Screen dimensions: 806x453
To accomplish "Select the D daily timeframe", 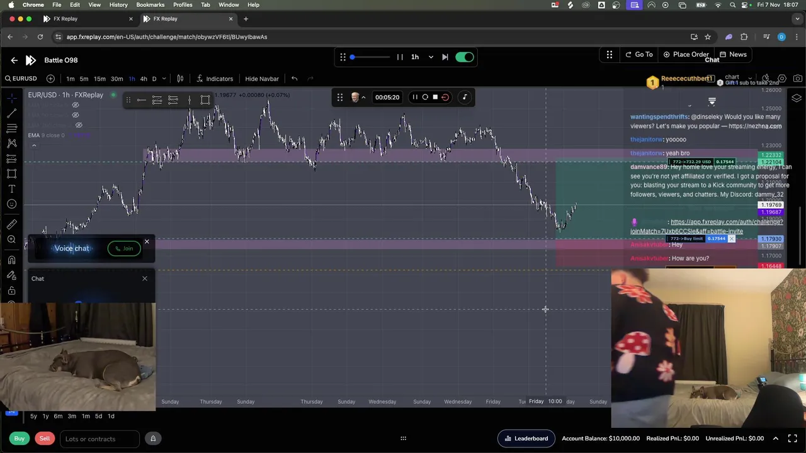I will [154, 79].
